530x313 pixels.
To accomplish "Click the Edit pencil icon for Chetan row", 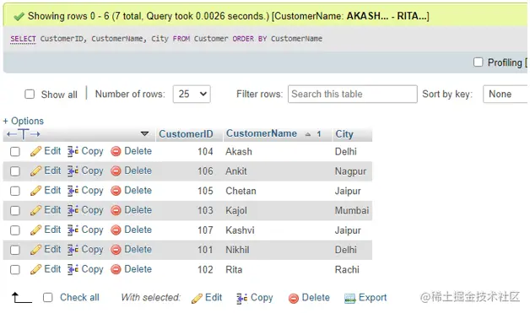I will (x=35, y=191).
